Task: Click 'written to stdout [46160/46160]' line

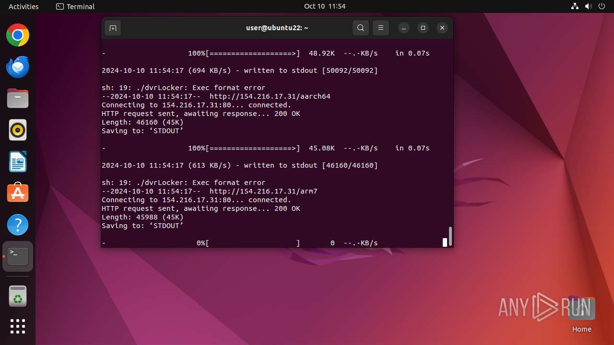Action: click(x=240, y=165)
